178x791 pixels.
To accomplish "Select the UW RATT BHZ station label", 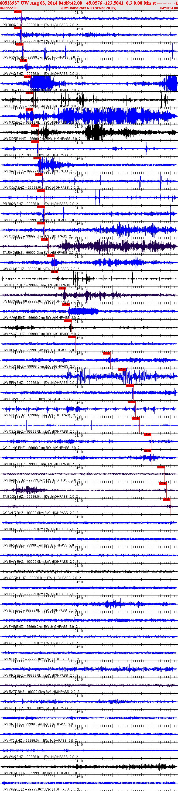I will (41, 692).
